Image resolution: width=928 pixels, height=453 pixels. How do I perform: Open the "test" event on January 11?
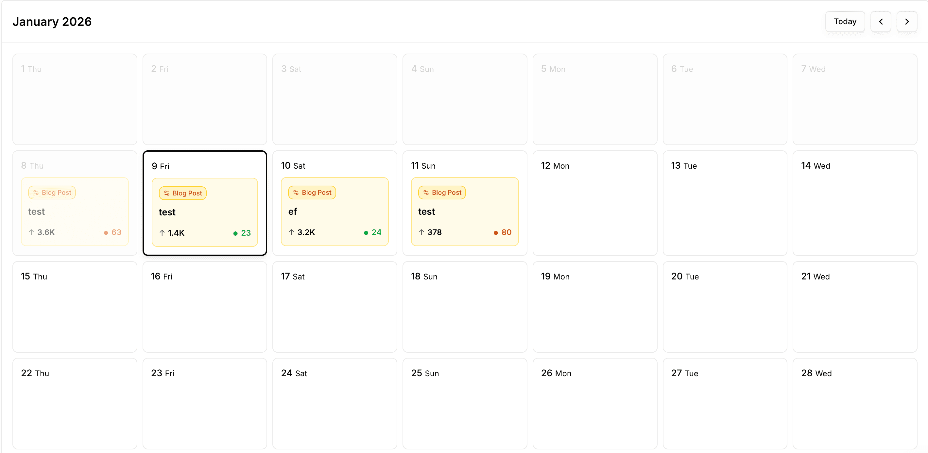tap(465, 212)
